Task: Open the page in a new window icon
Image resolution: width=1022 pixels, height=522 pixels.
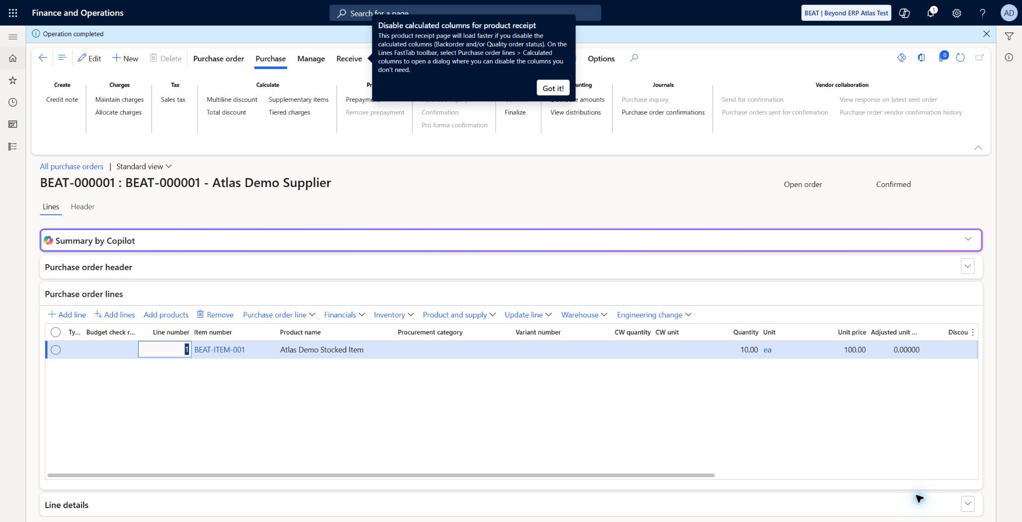Action: coord(979,58)
